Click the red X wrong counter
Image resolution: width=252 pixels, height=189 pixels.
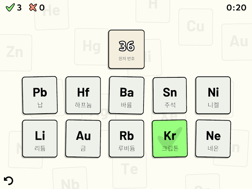pos(37,7)
